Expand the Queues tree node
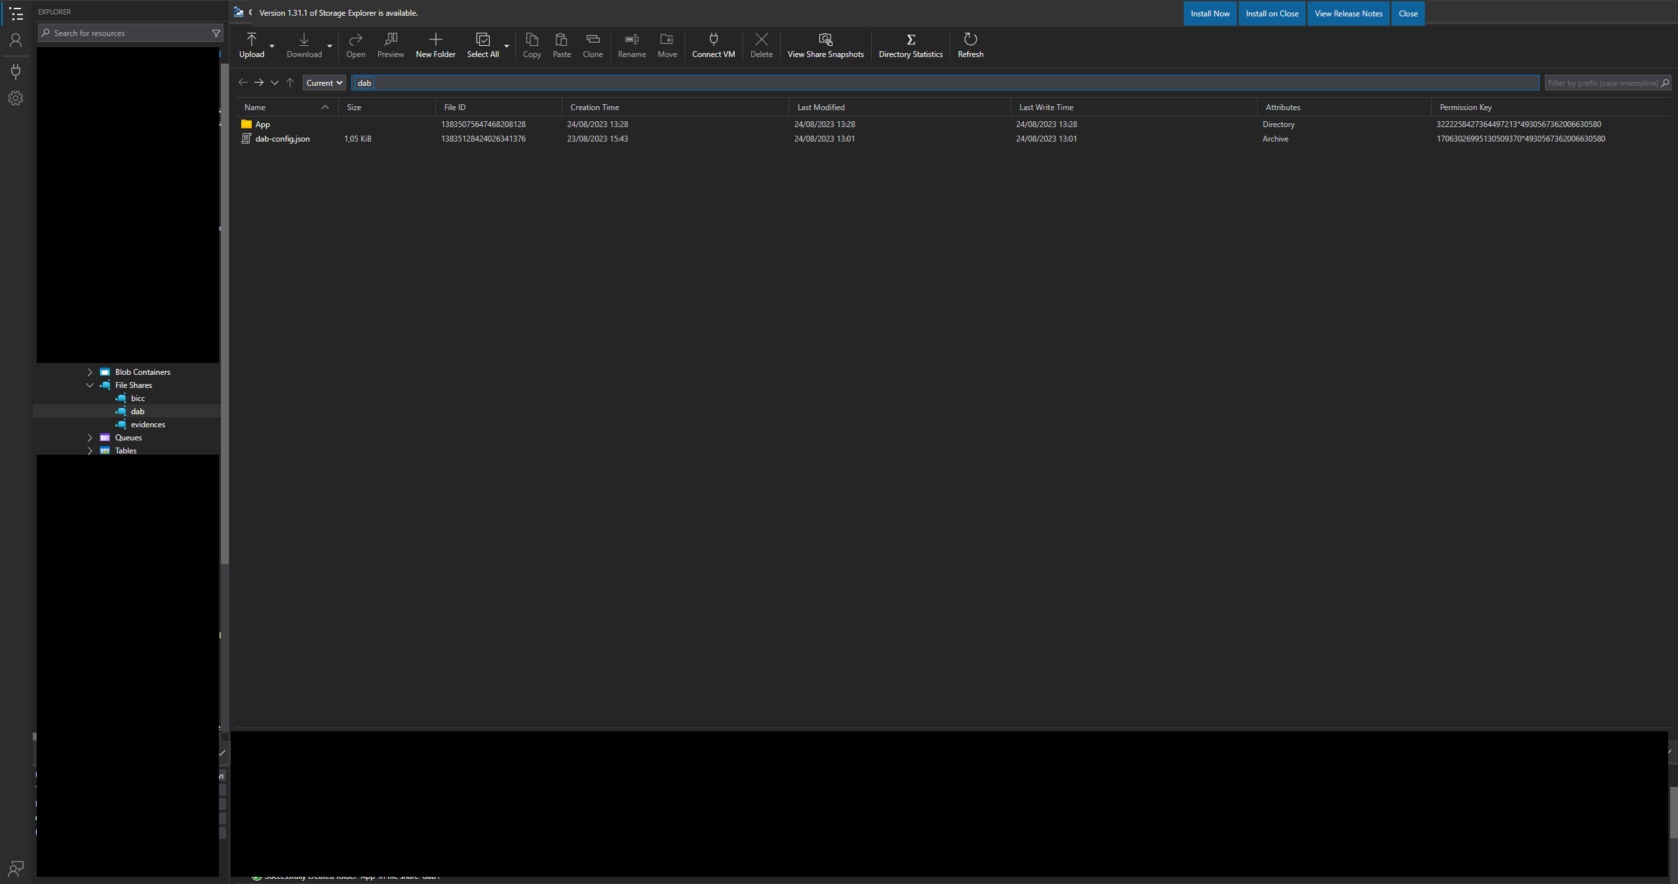The height and width of the screenshot is (884, 1678). pos(90,438)
